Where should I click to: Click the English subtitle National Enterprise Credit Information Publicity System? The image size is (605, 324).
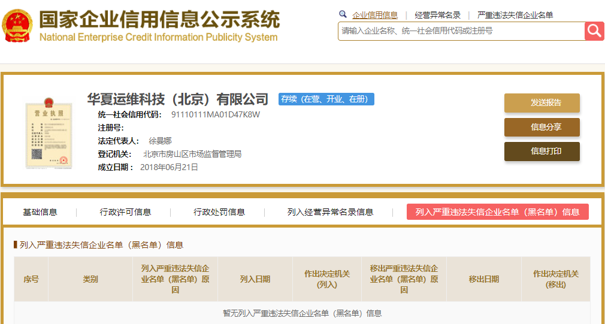158,37
